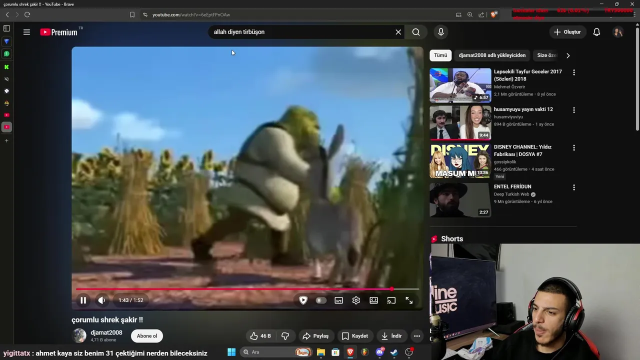Open options for ENTEL FERİDUN video

pyautogui.click(x=574, y=187)
